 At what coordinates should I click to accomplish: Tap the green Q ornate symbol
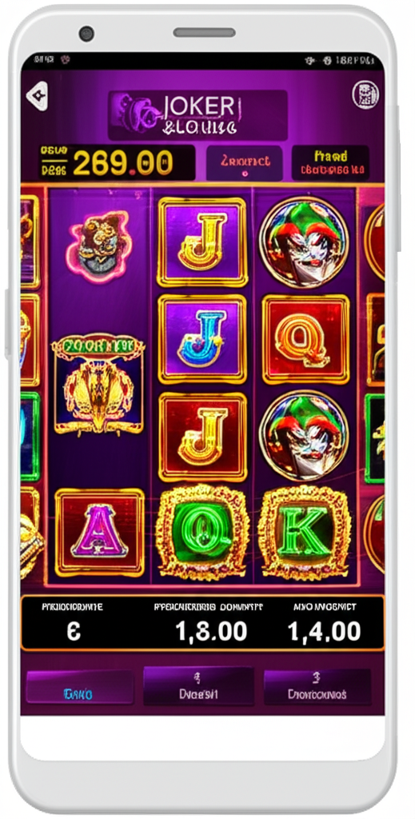point(202,533)
